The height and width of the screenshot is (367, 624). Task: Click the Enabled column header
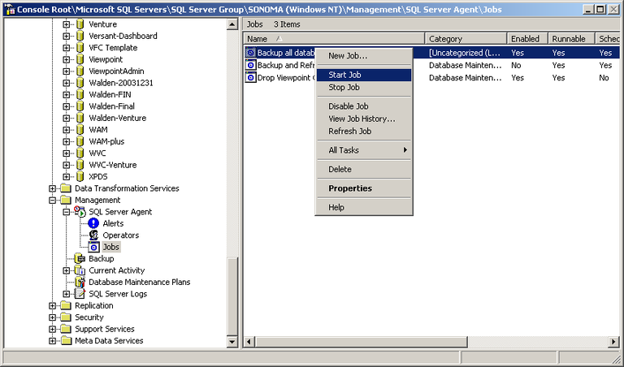pyautogui.click(x=525, y=39)
